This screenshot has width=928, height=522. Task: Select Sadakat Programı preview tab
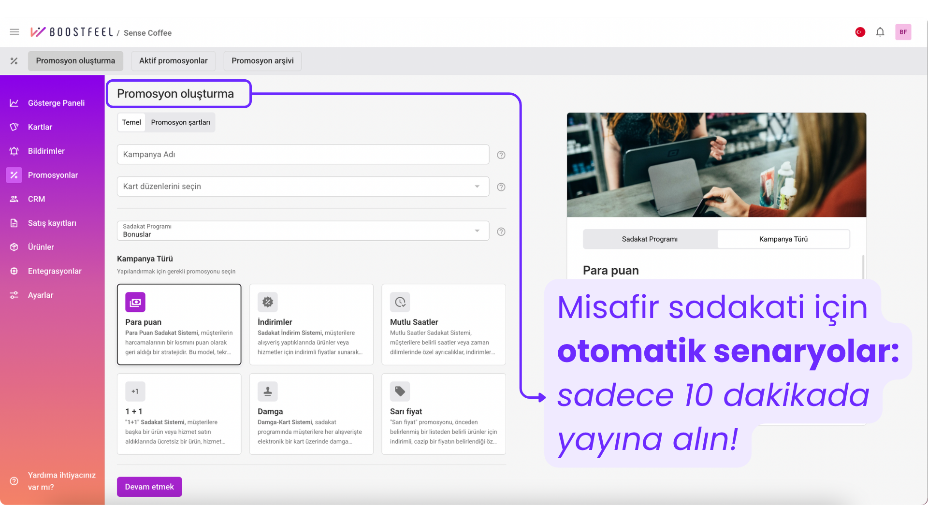[x=650, y=239]
